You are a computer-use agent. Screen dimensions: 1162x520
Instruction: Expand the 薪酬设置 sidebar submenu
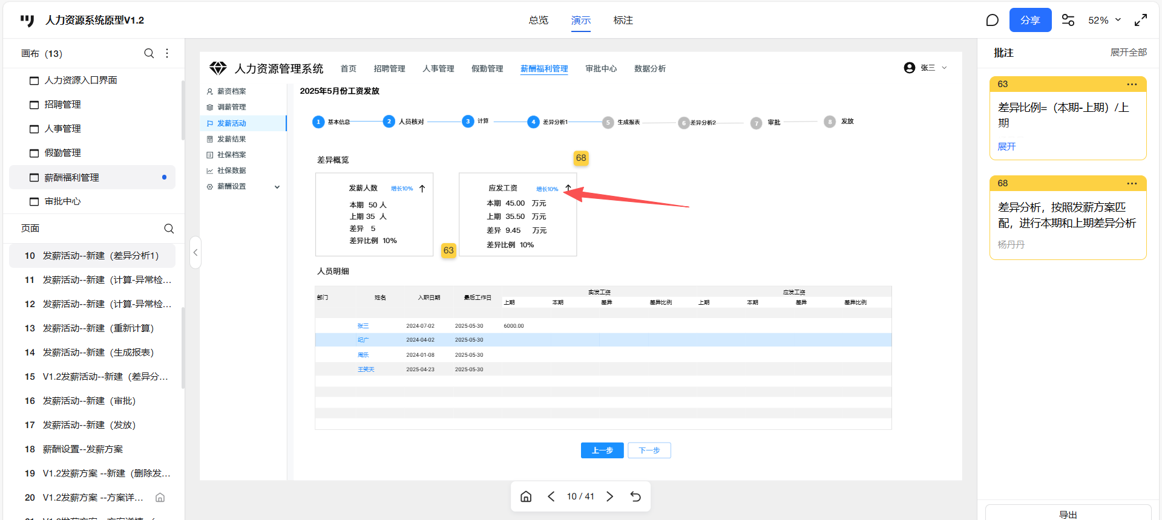(x=277, y=187)
